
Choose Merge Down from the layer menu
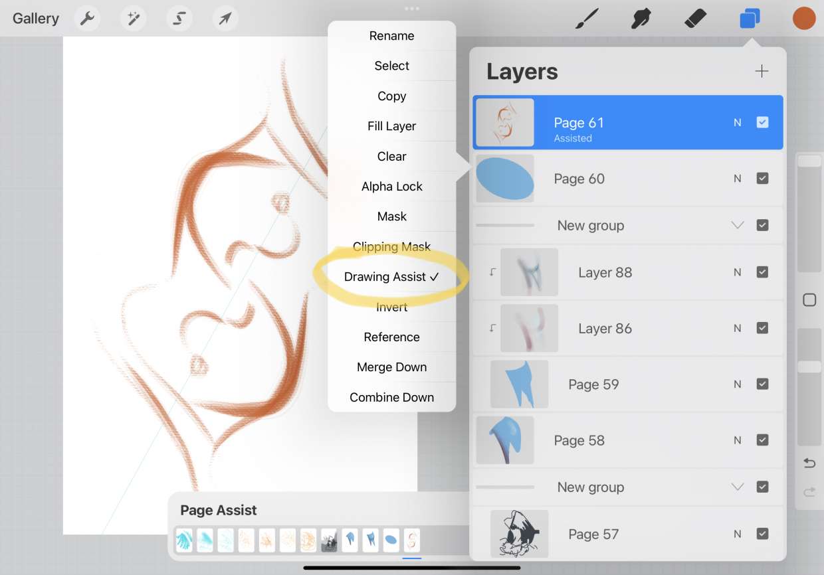click(391, 367)
